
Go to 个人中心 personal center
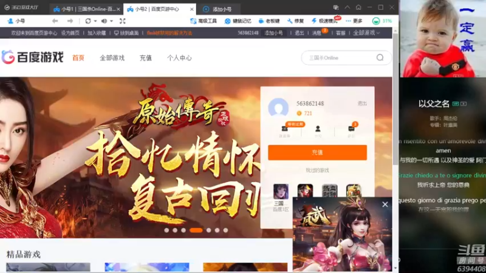tap(179, 58)
